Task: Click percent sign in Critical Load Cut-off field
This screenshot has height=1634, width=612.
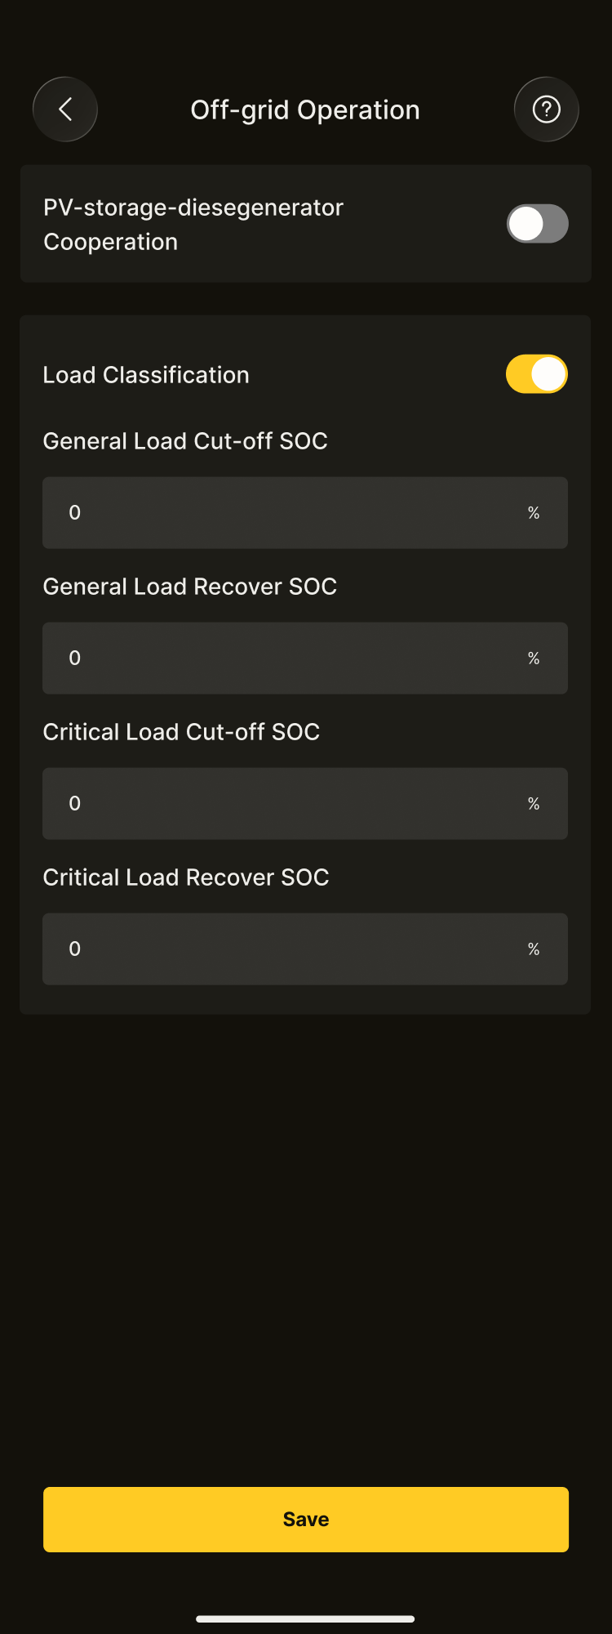Action: pos(534,804)
